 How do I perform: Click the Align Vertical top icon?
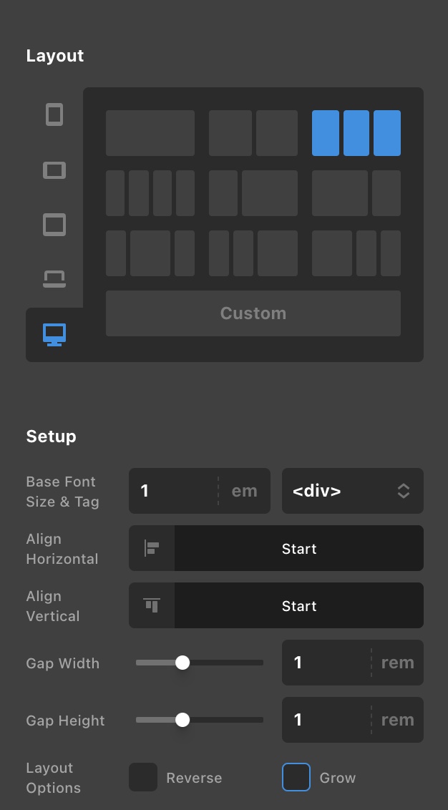[152, 605]
